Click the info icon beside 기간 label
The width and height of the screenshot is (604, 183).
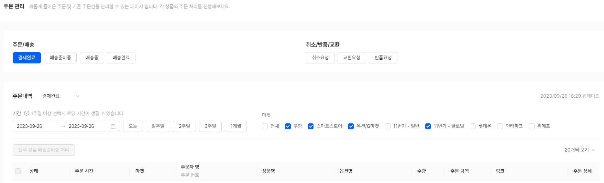coord(26,113)
